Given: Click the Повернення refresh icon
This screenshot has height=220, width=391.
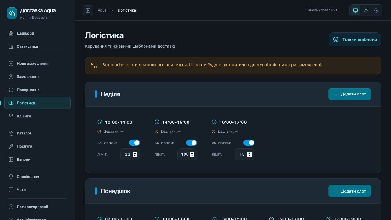Looking at the screenshot, I should click(11, 90).
